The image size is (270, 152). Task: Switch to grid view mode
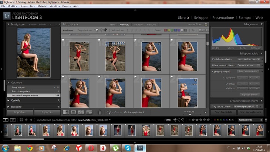click(x=65, y=112)
